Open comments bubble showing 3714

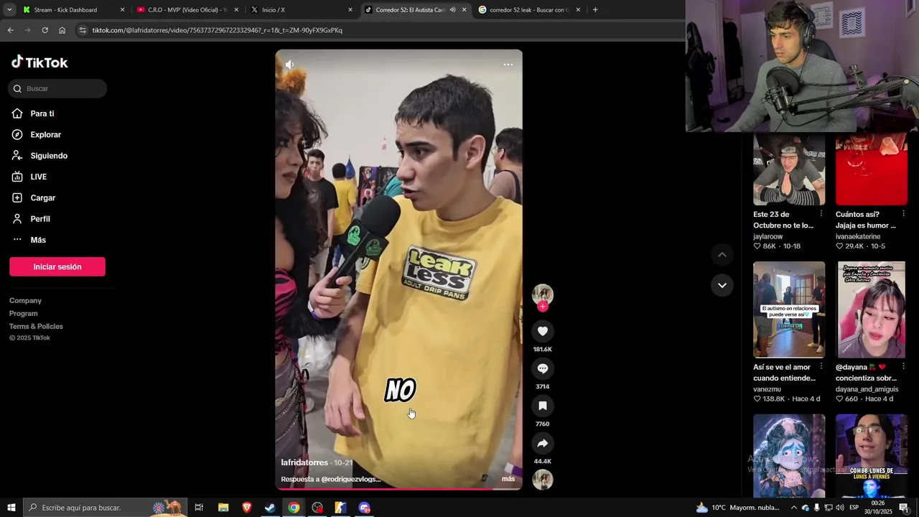pos(543,368)
